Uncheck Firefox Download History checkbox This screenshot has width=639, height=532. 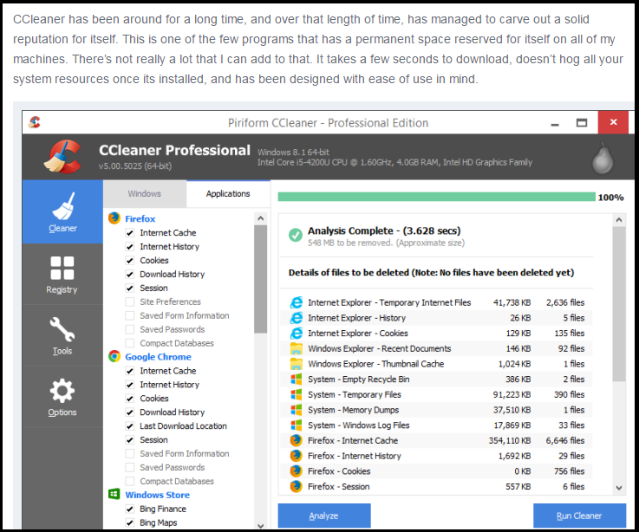point(130,275)
